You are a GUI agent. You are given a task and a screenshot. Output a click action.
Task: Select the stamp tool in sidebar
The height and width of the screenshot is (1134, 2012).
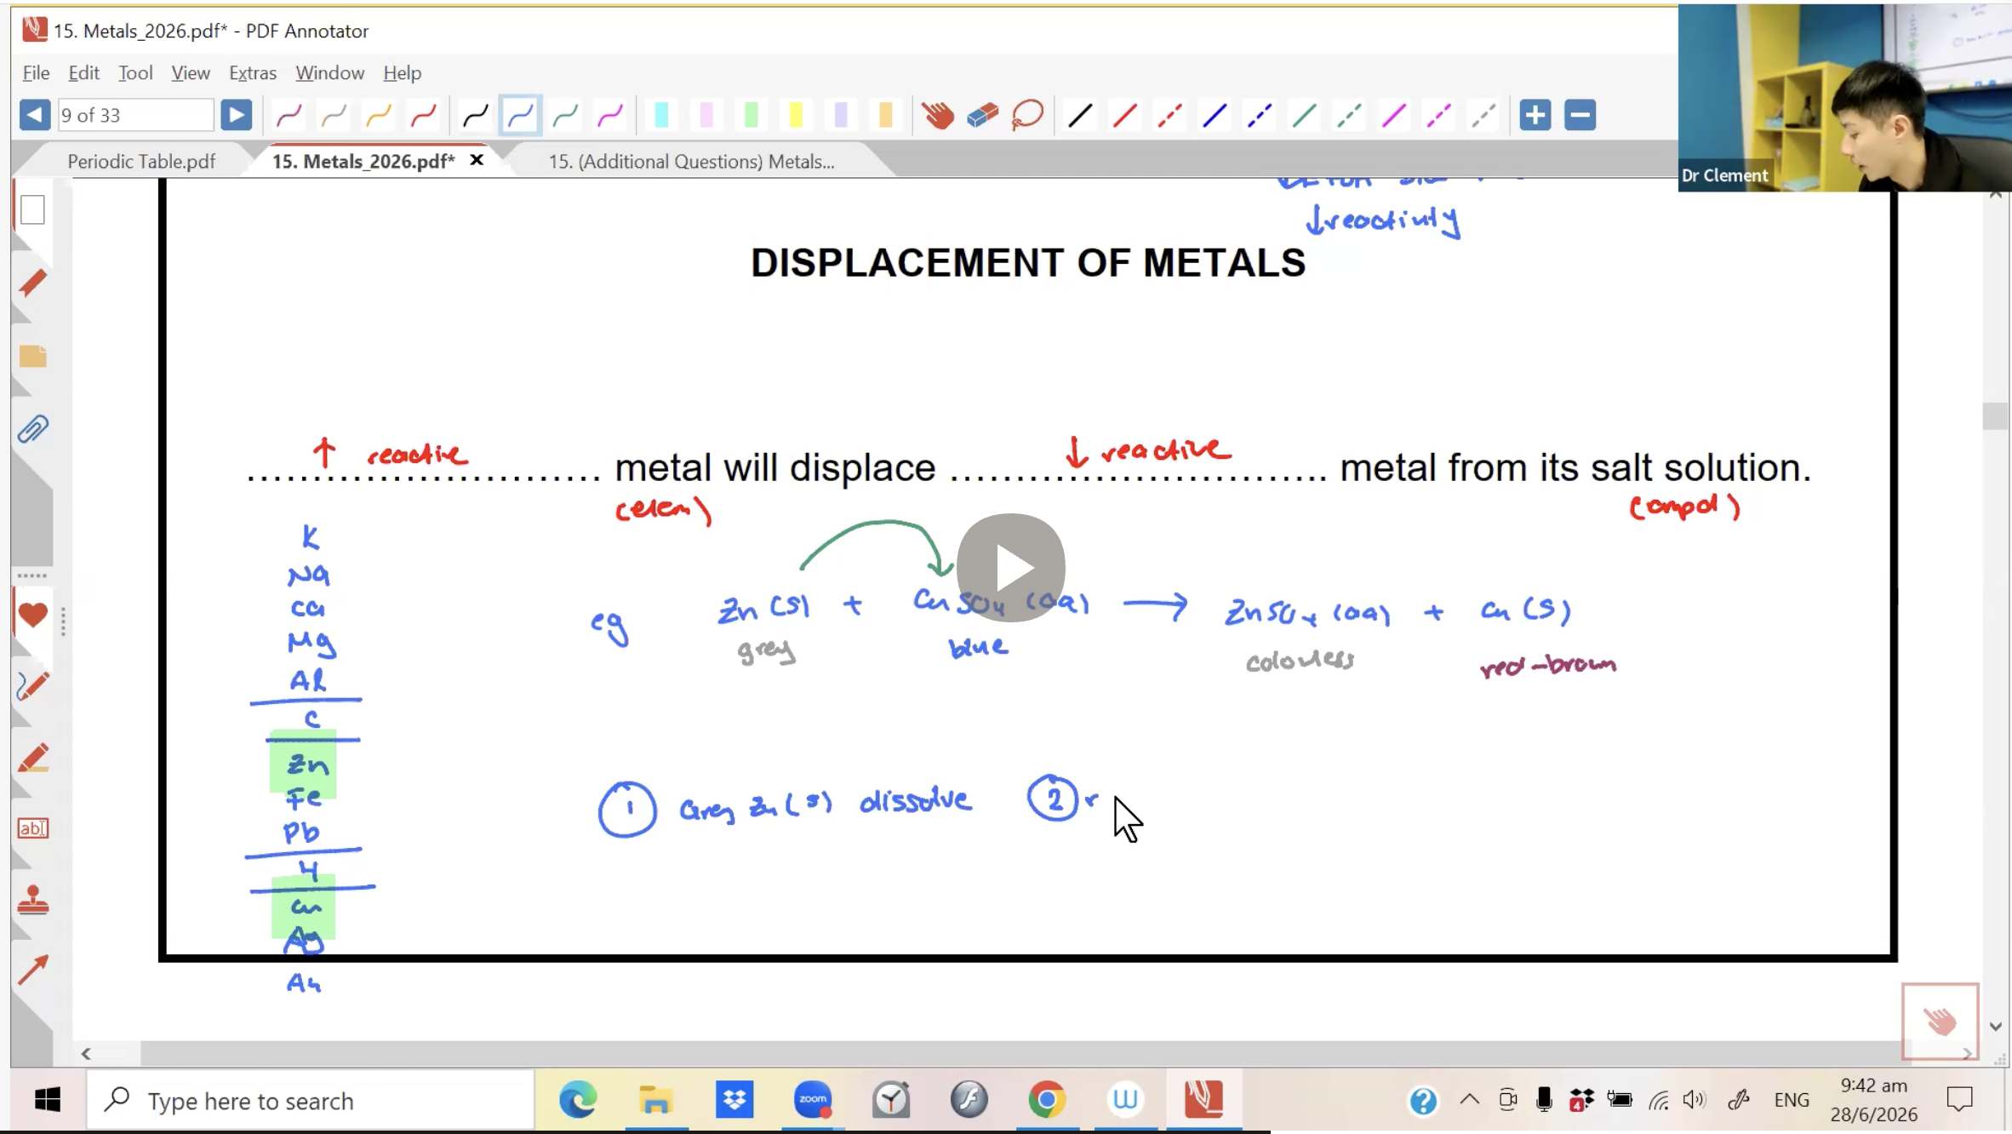(32, 900)
